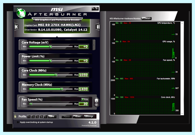Click the Fan speed, % graph label
Screen dimensions: 195x135
click(x=169, y=60)
